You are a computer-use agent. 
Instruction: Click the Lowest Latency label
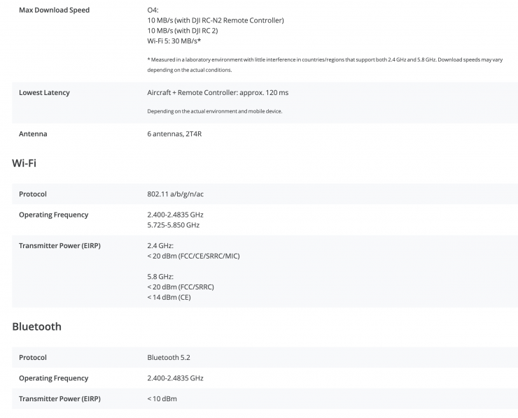click(x=44, y=92)
